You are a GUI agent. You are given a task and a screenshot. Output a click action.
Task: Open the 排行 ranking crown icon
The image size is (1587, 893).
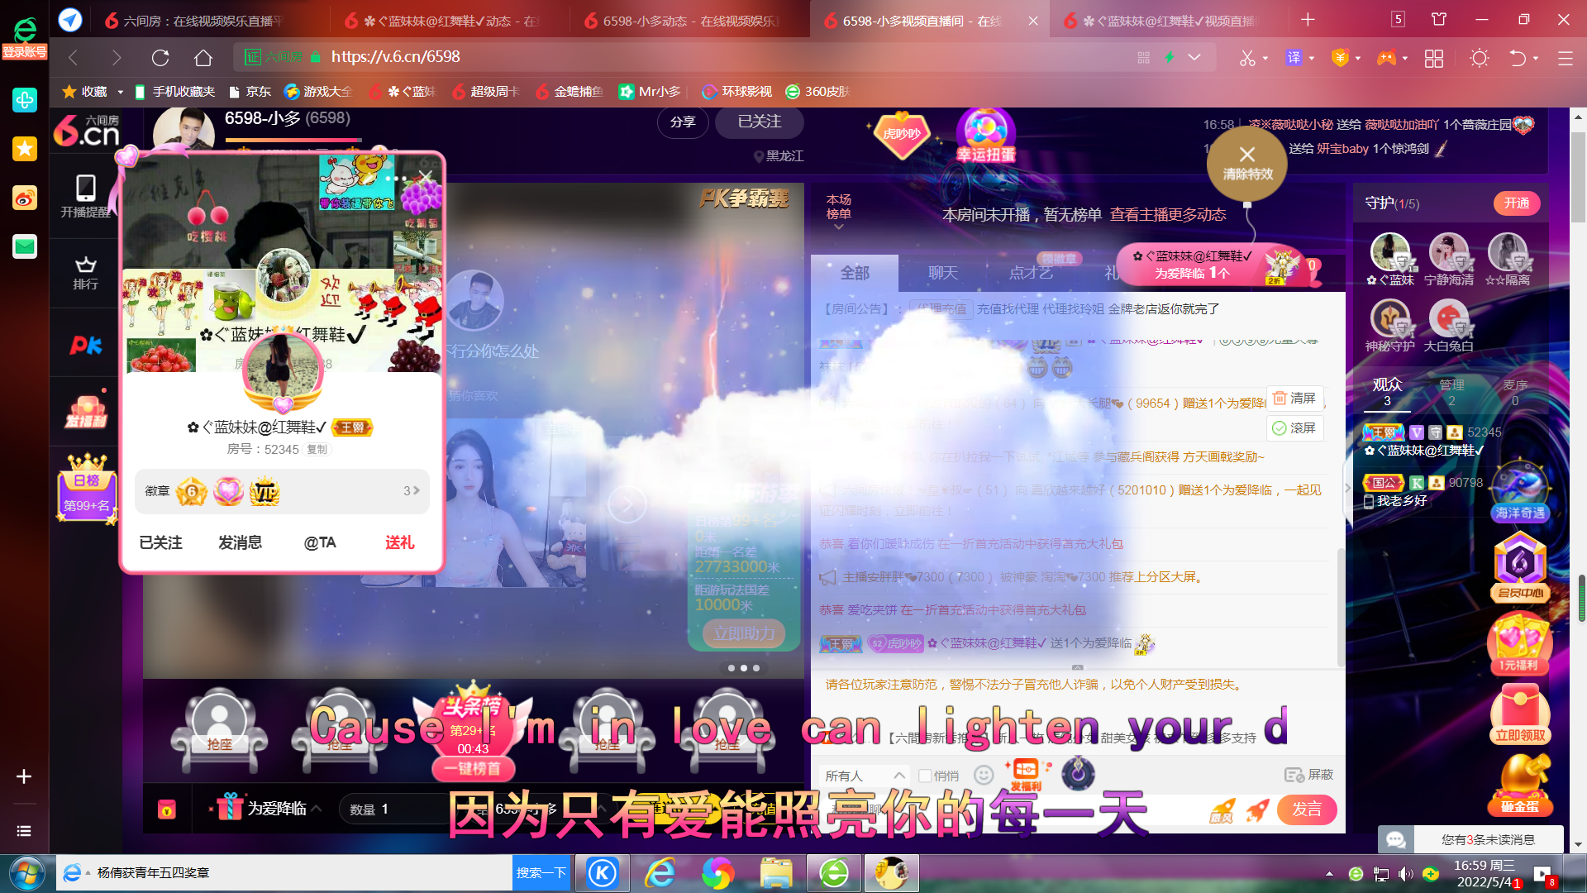[85, 273]
